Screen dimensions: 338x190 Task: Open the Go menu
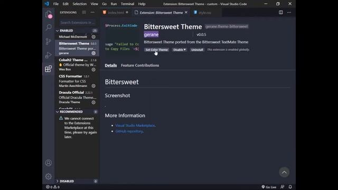click(x=105, y=4)
